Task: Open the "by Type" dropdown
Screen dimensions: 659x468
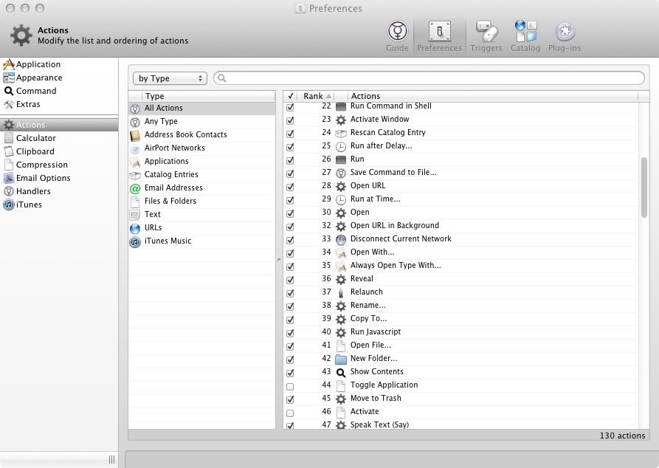Action: pyautogui.click(x=170, y=78)
